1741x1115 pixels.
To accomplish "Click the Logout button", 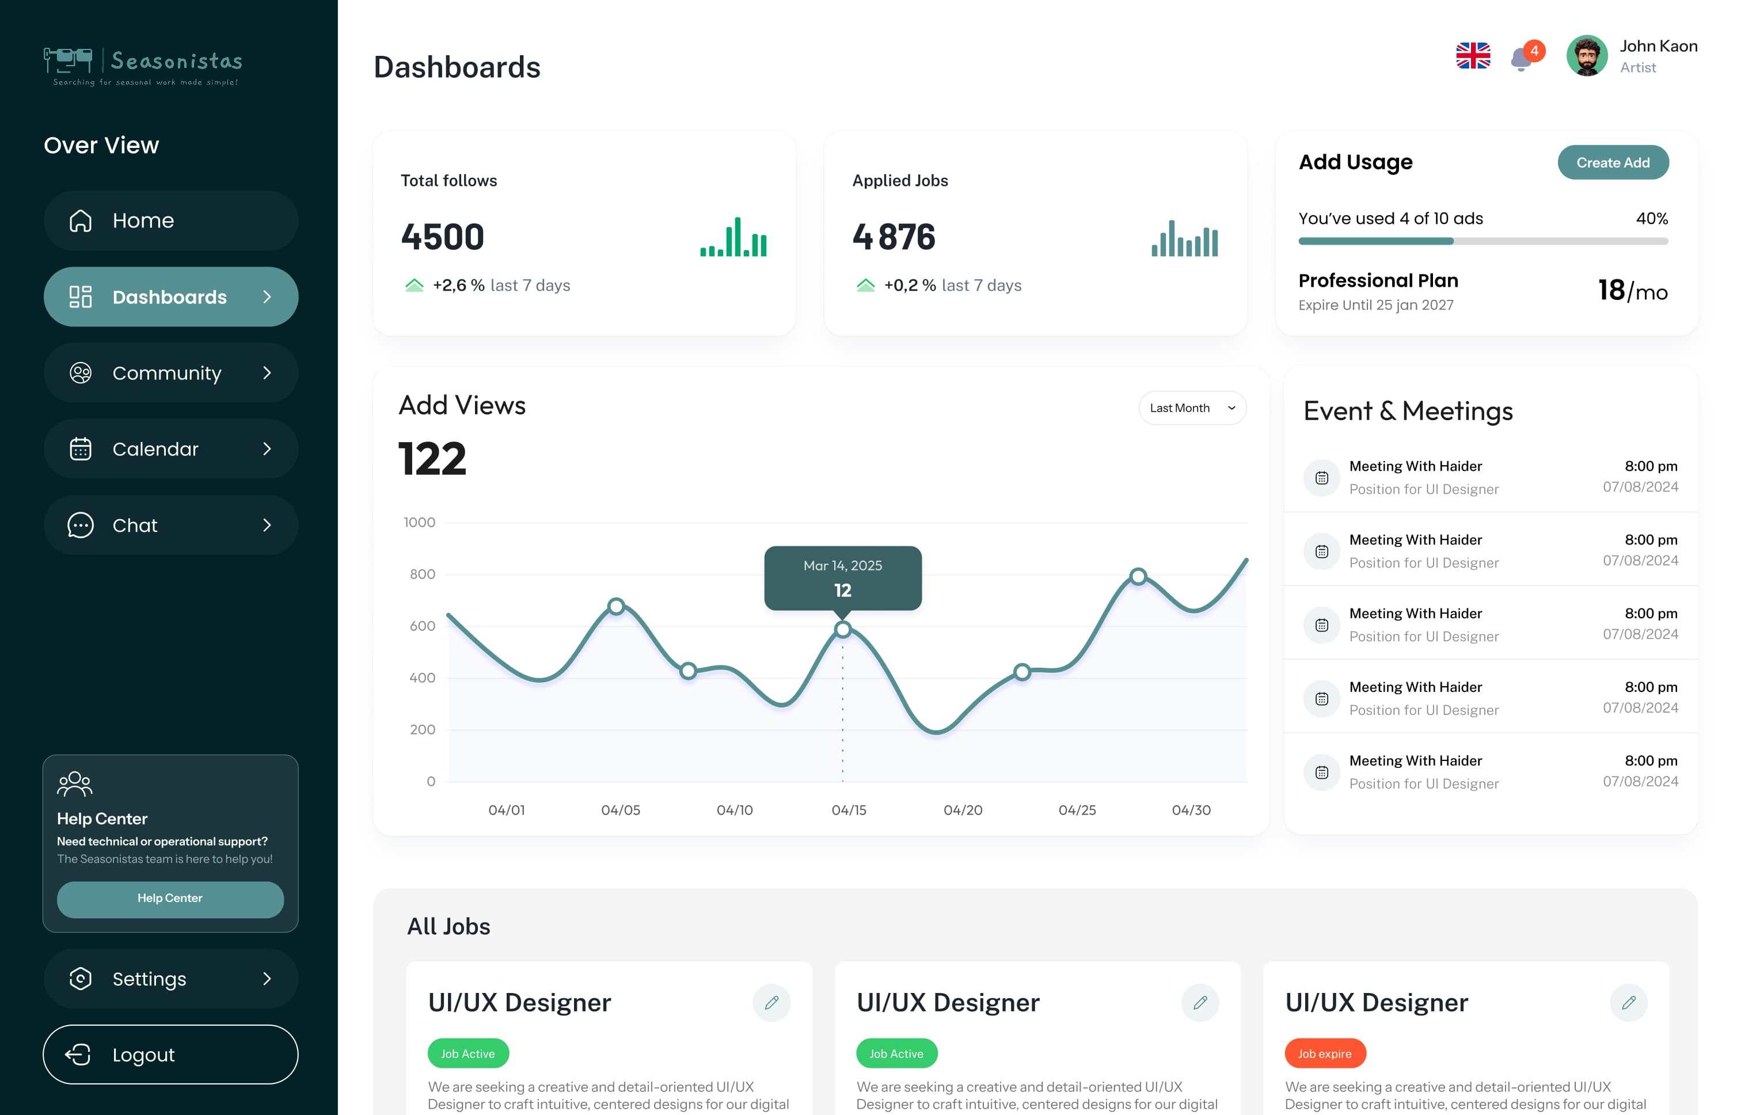I will tap(171, 1054).
